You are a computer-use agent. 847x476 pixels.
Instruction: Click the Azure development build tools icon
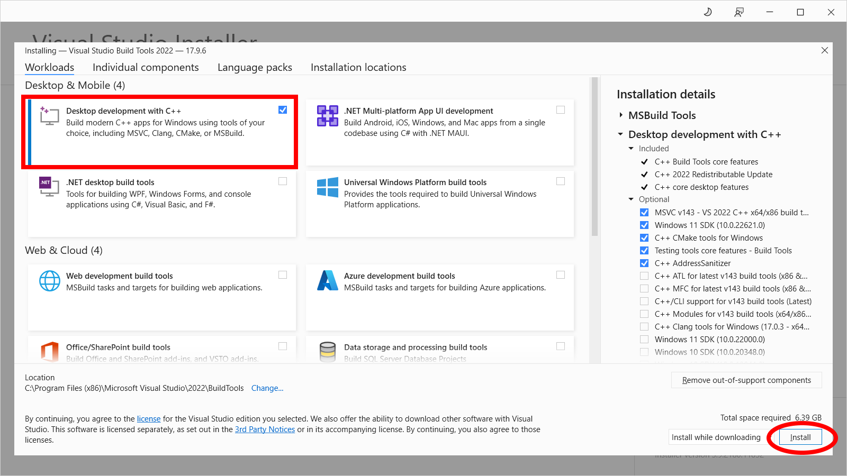pyautogui.click(x=328, y=281)
